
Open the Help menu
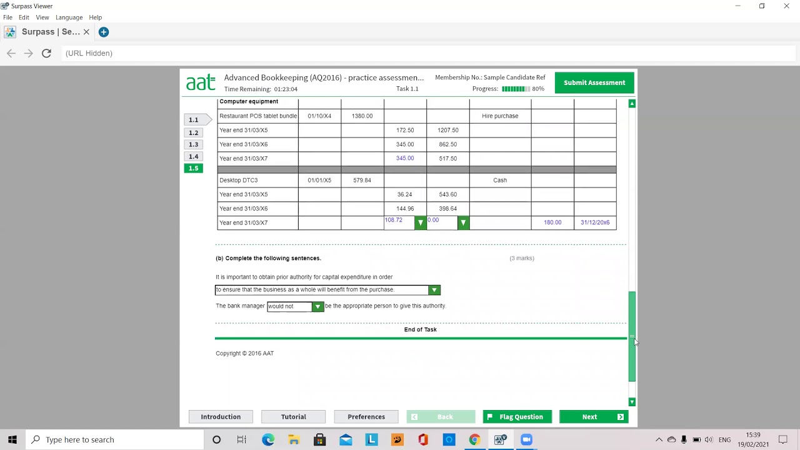point(96,17)
